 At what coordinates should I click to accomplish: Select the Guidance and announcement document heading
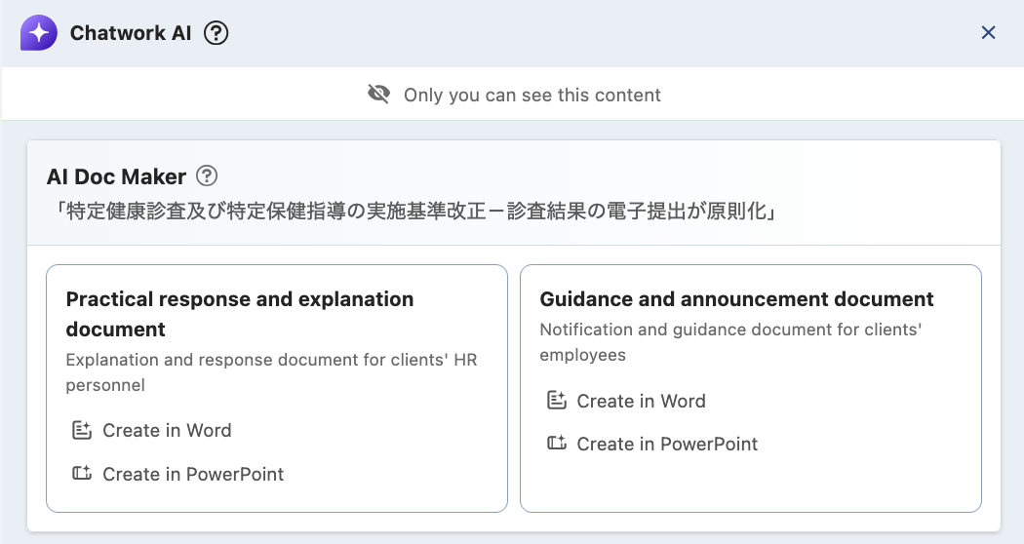[x=736, y=299]
